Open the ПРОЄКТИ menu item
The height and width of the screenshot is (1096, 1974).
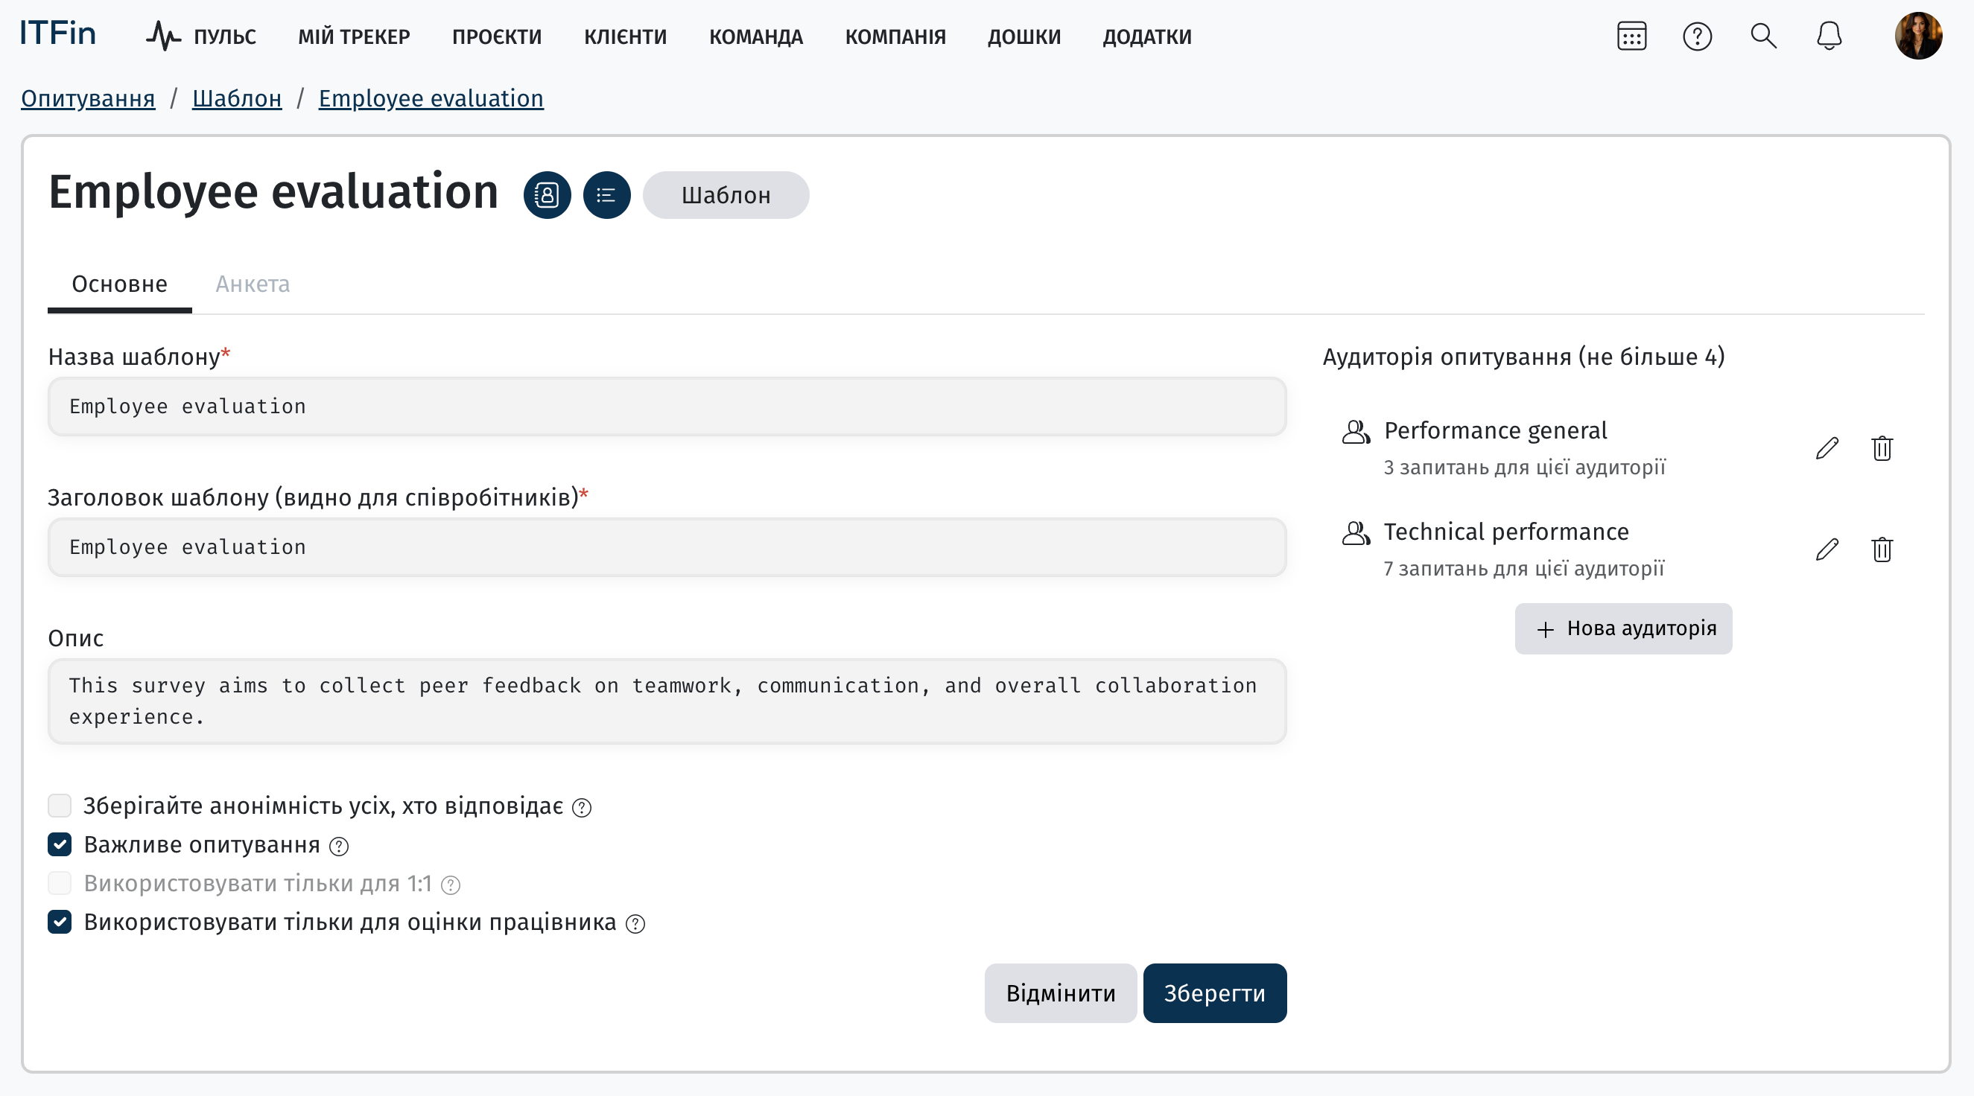click(x=497, y=36)
